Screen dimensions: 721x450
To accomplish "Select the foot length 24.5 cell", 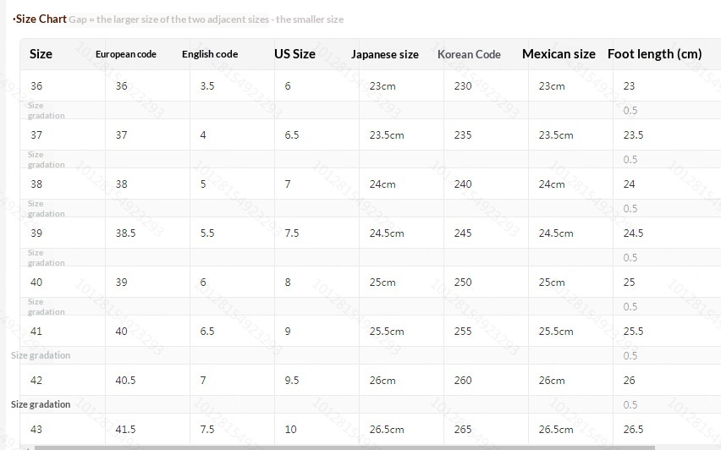I will 633,233.
